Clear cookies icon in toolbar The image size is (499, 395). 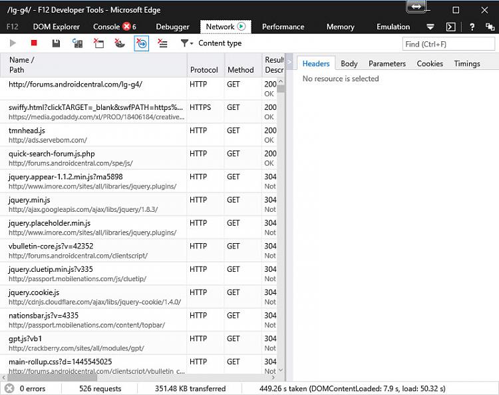pyautogui.click(x=120, y=43)
